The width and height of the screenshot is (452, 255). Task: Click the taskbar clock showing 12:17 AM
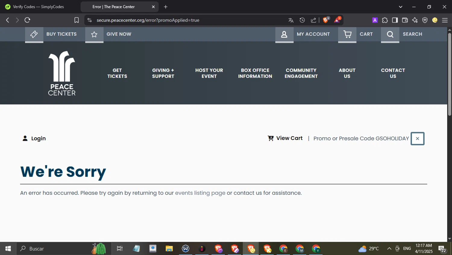(x=424, y=249)
